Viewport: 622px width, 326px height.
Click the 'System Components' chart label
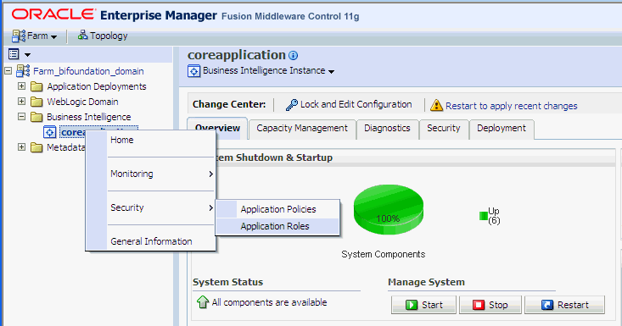click(x=384, y=254)
